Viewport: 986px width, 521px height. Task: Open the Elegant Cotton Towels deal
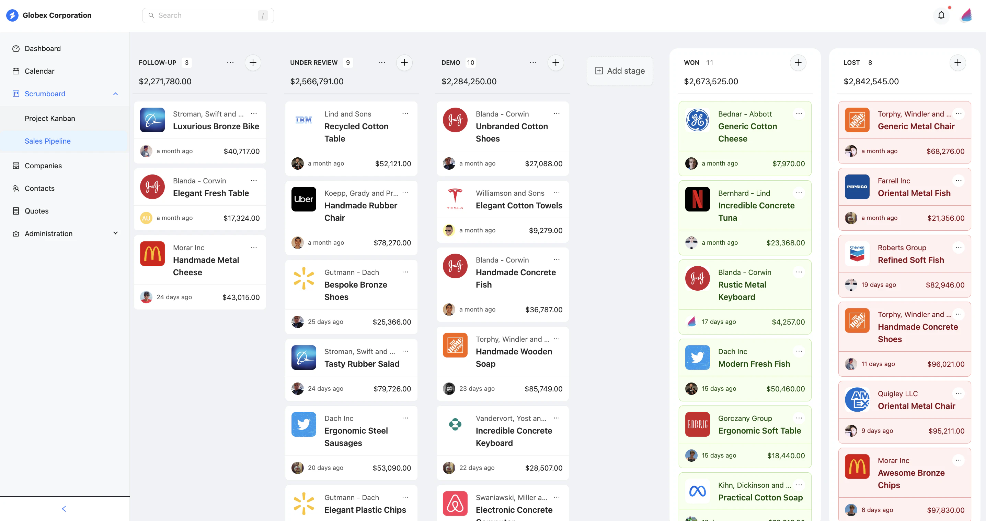(519, 206)
